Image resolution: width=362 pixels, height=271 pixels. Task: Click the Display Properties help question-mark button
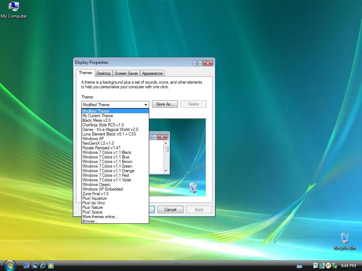[x=197, y=63]
